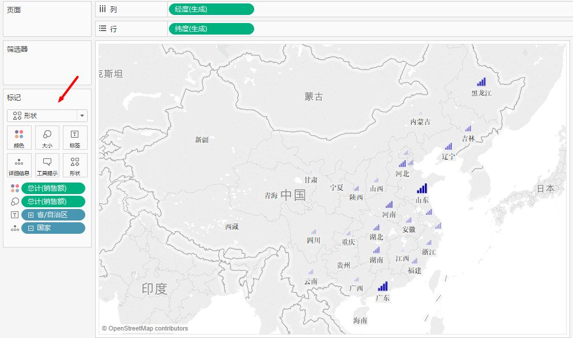Select the 经度(生成) pill on columns shelf
This screenshot has height=338, width=573.
(211, 9)
